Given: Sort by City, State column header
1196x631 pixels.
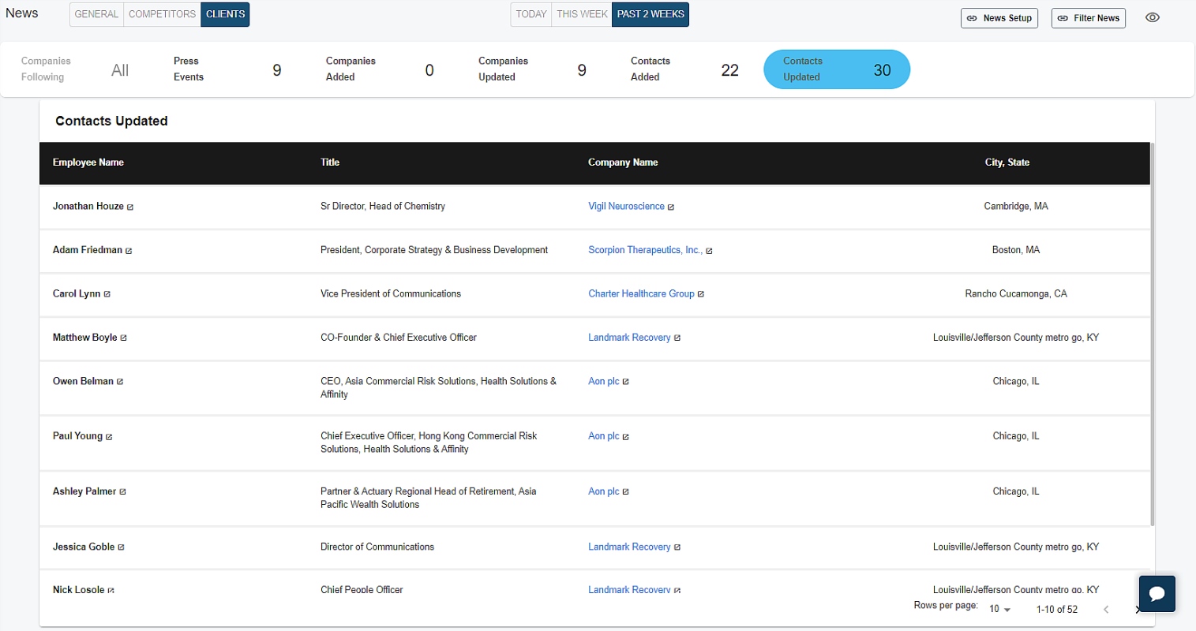Looking at the screenshot, I should [1007, 162].
